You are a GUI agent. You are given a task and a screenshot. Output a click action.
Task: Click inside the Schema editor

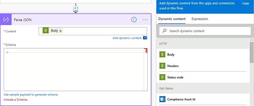click(x=74, y=71)
